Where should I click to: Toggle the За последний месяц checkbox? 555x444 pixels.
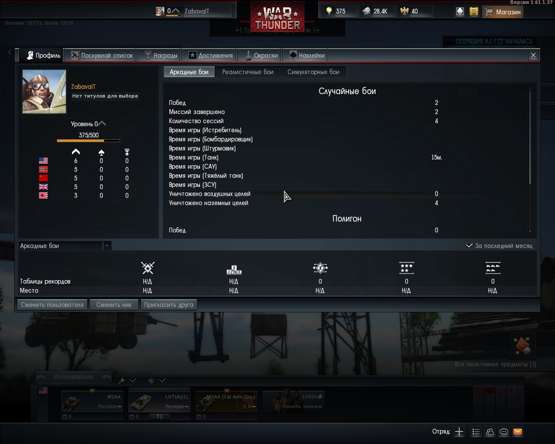[x=469, y=245]
